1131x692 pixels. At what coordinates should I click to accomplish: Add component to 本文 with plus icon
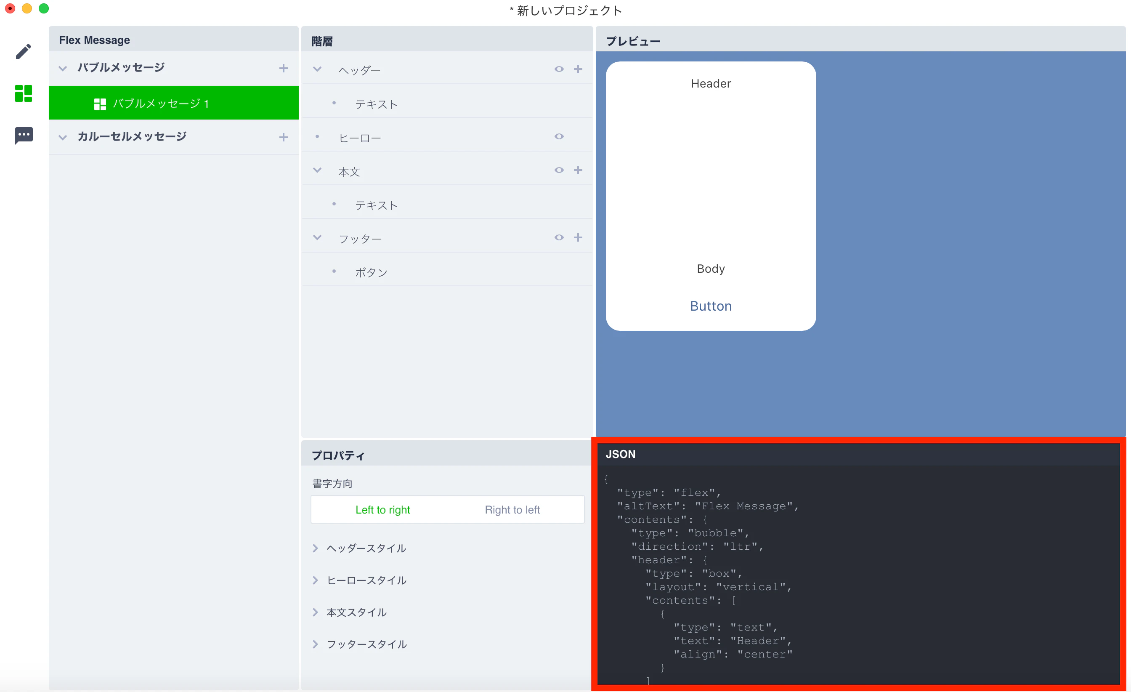[578, 170]
